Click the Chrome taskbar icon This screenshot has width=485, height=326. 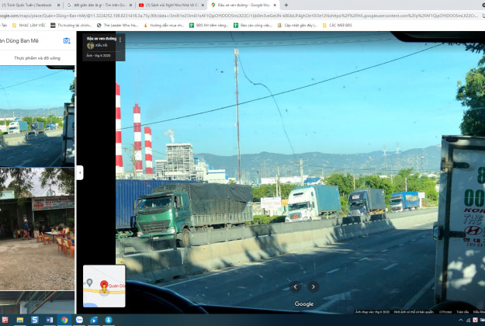(x=64, y=320)
